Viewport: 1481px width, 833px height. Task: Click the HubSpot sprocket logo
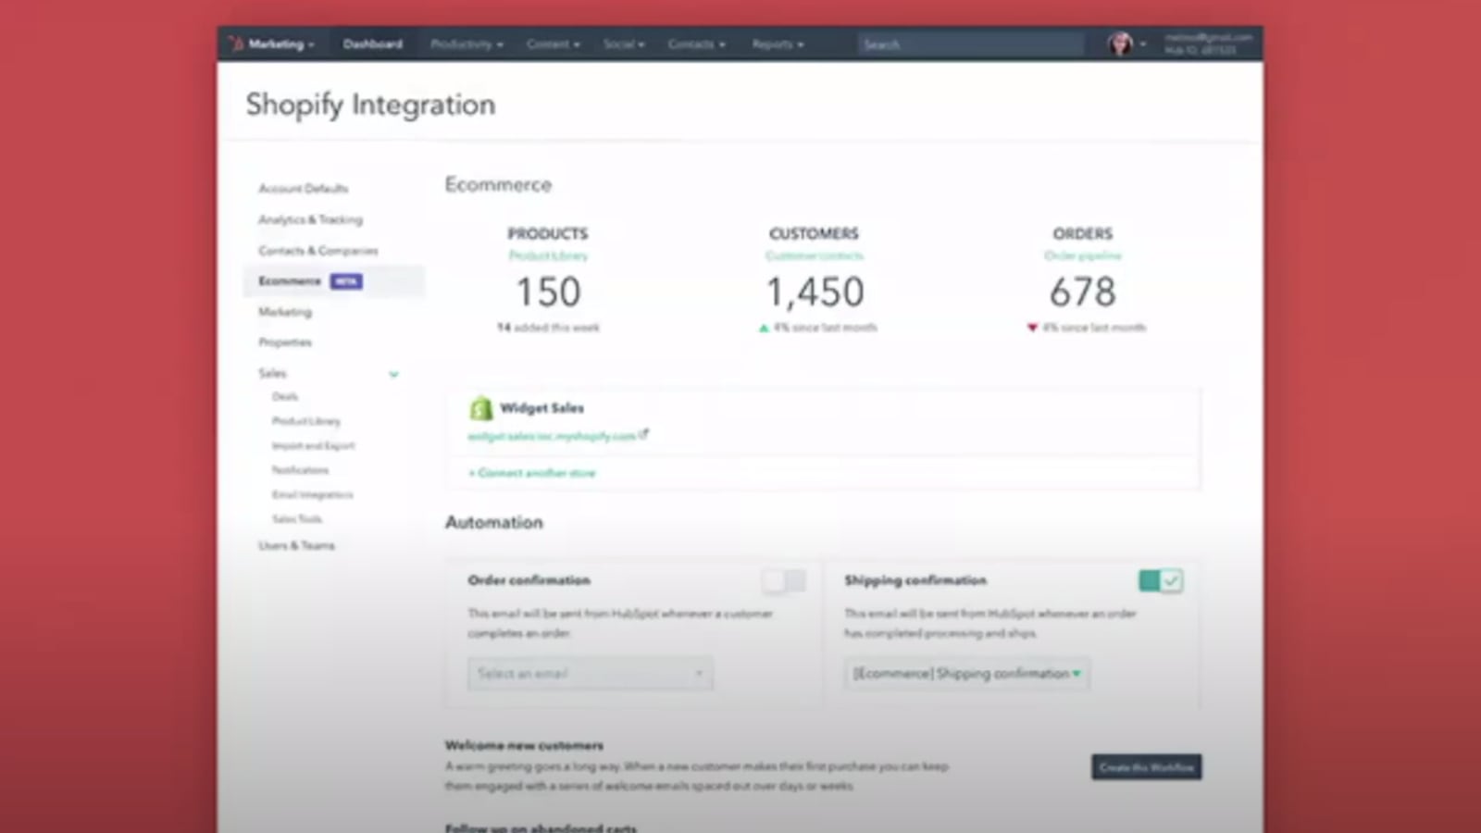pyautogui.click(x=235, y=44)
